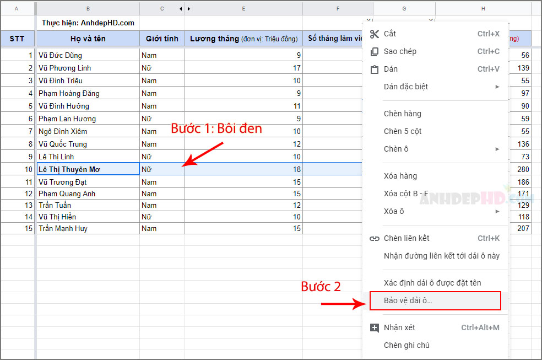Click the Chèn liên kết link icon
Screen dimensions: 542x360
[375, 239]
